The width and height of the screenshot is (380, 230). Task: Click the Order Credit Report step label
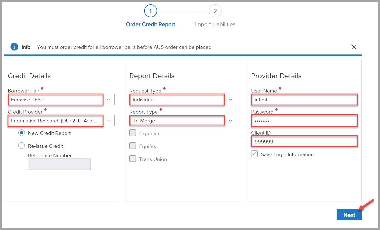click(x=150, y=24)
